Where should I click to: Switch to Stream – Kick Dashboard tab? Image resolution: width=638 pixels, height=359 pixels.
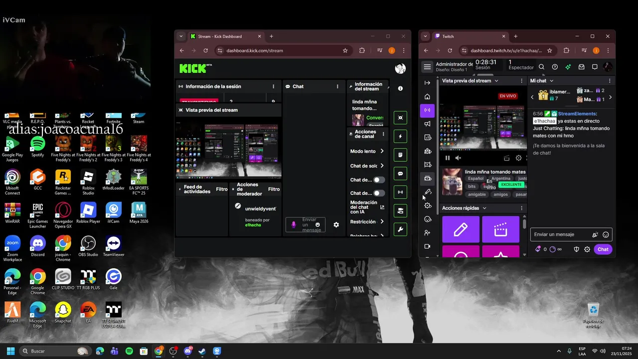click(225, 36)
